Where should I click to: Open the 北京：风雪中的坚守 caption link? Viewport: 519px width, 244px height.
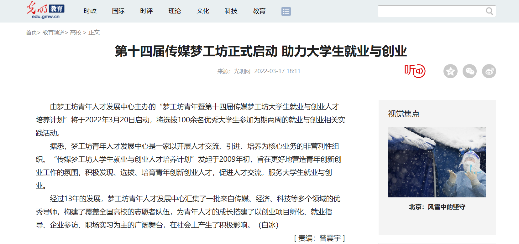[437, 207]
